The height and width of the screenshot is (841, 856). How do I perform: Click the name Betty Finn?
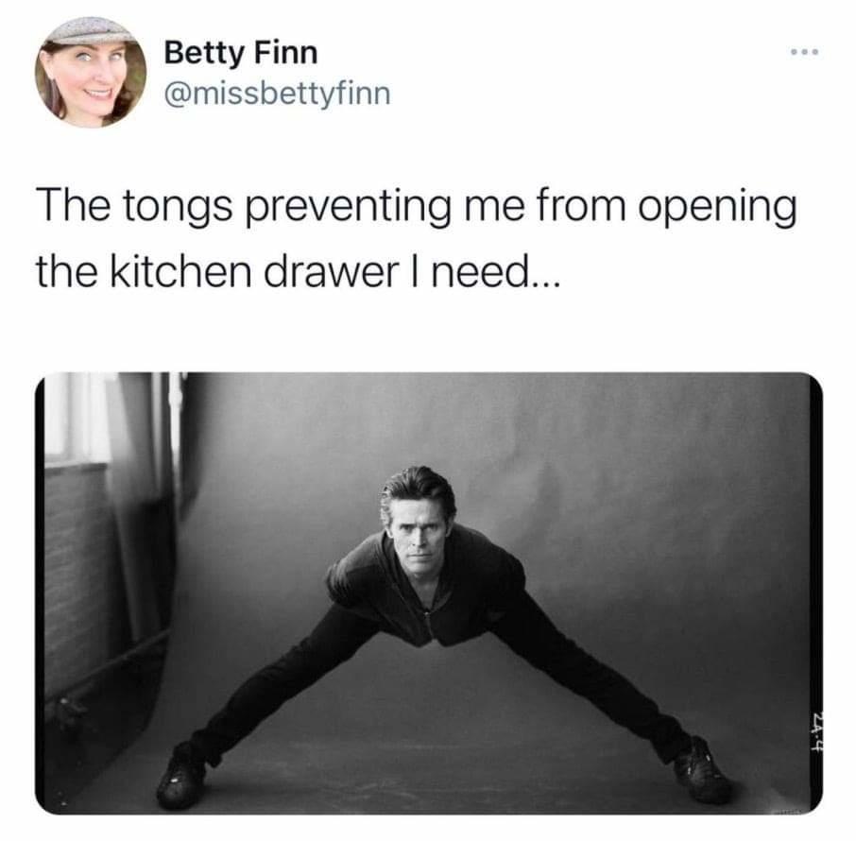tap(241, 54)
